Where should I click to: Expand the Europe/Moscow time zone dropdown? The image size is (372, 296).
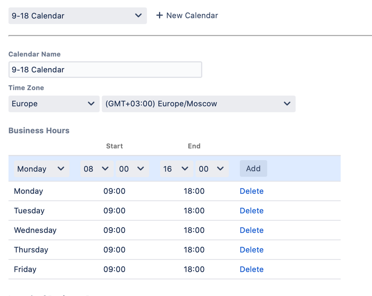coord(198,104)
